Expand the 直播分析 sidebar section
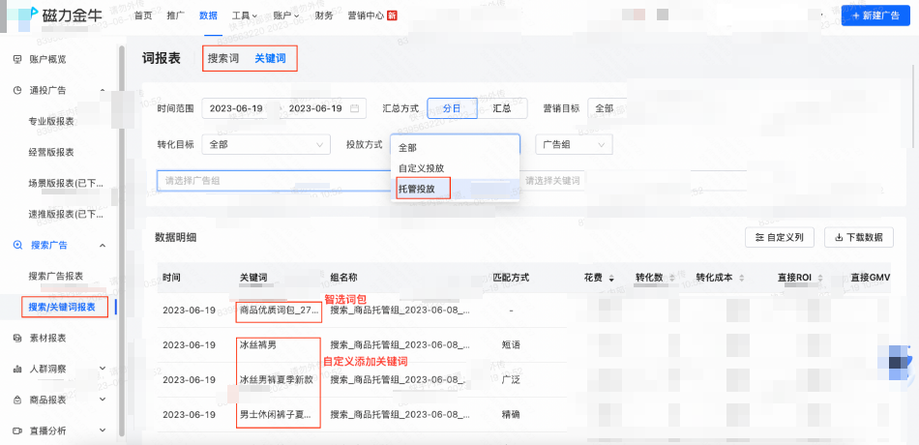Screen dimensions: 919x445 pyautogui.click(x=103, y=430)
